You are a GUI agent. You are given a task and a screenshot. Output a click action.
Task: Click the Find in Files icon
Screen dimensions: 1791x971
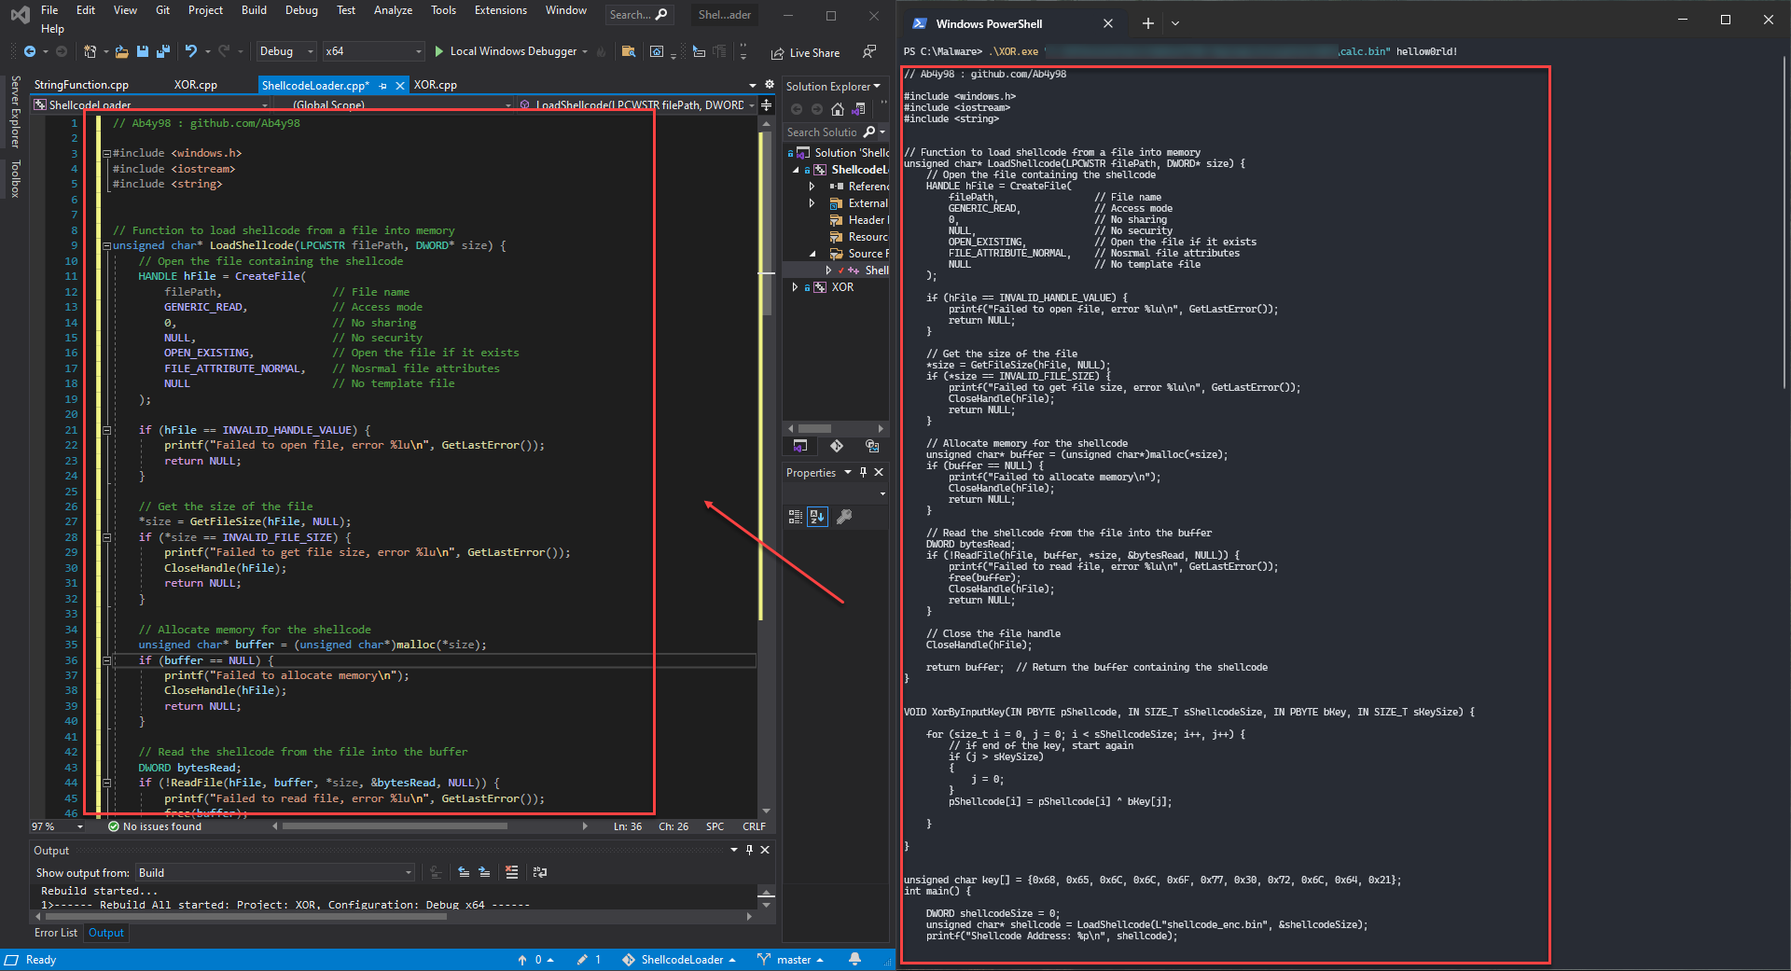point(629,51)
